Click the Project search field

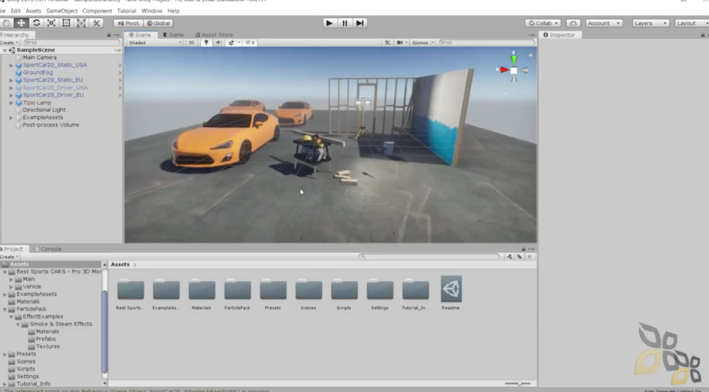coord(429,256)
